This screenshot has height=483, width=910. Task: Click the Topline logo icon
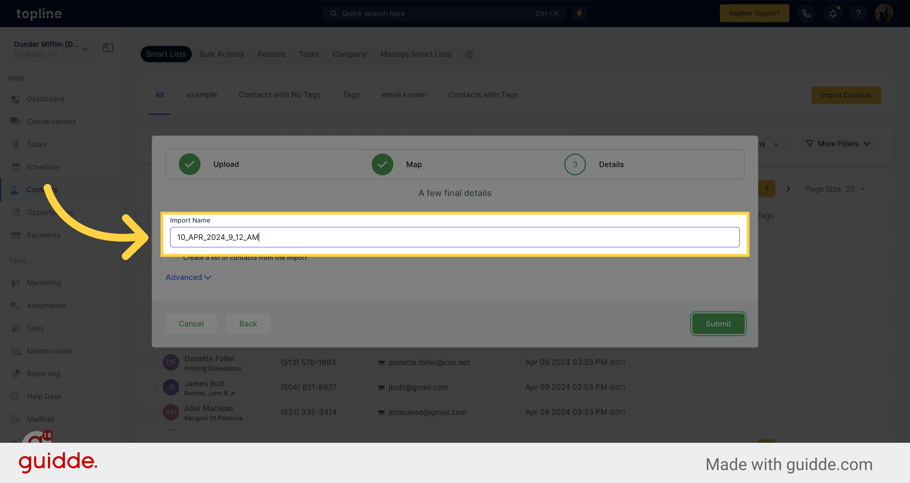[39, 13]
